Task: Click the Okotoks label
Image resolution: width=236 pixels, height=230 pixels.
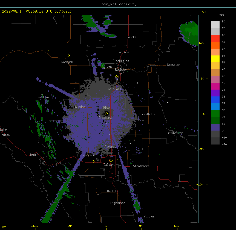Action: coord(113,191)
